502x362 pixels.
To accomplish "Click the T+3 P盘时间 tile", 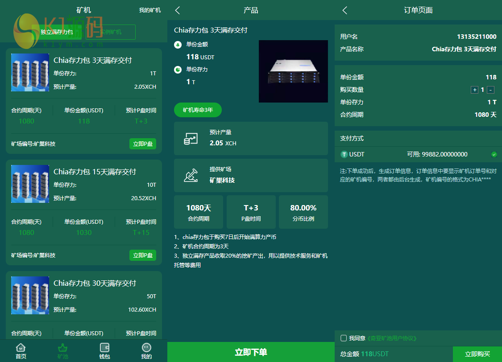I will [251, 212].
